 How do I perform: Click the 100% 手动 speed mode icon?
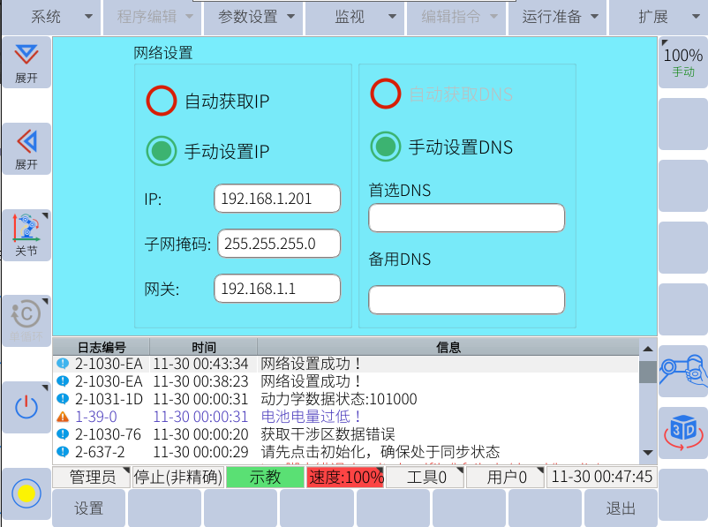click(x=683, y=62)
